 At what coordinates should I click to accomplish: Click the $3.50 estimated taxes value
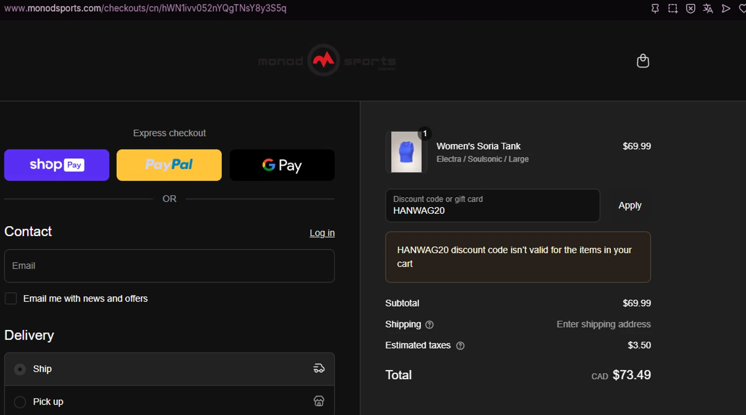coord(639,345)
